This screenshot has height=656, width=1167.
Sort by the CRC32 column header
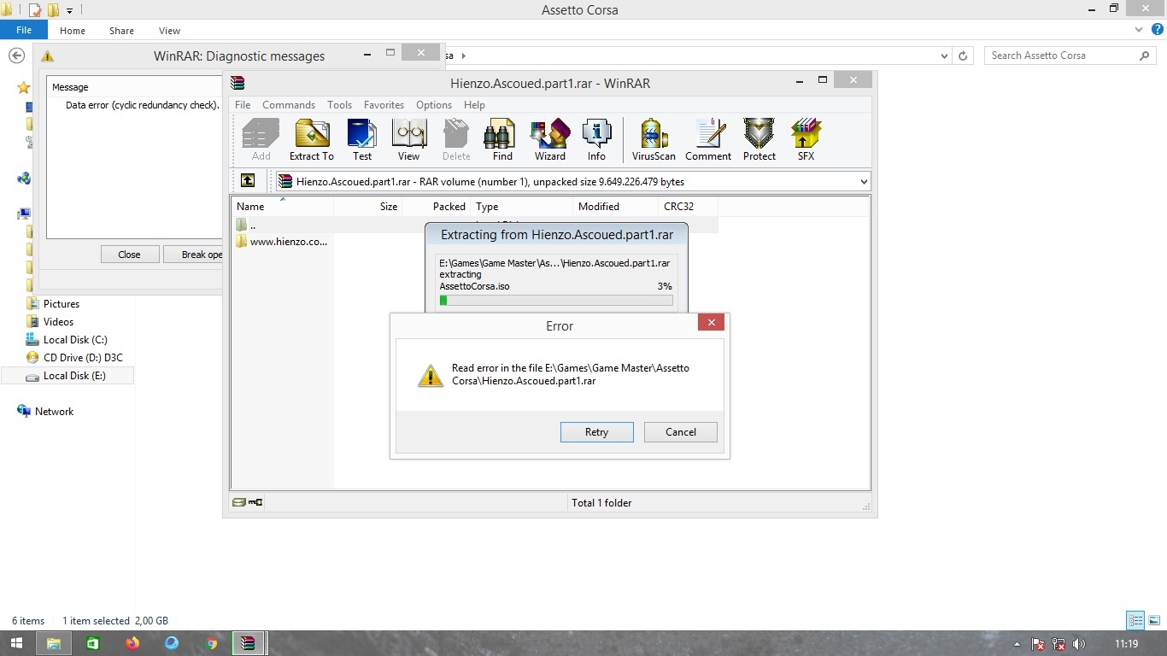click(688, 207)
